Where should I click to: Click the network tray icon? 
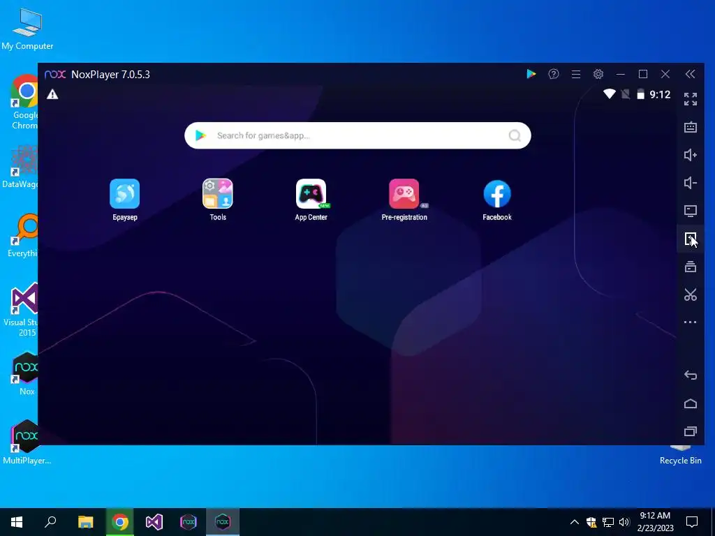tap(608, 522)
